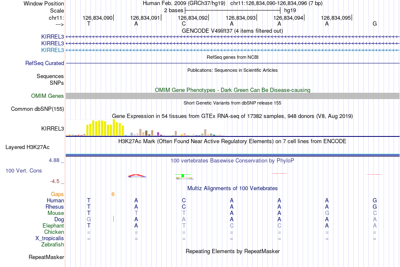Click the H3K27Ac blue-green signal band

[x=232, y=154]
